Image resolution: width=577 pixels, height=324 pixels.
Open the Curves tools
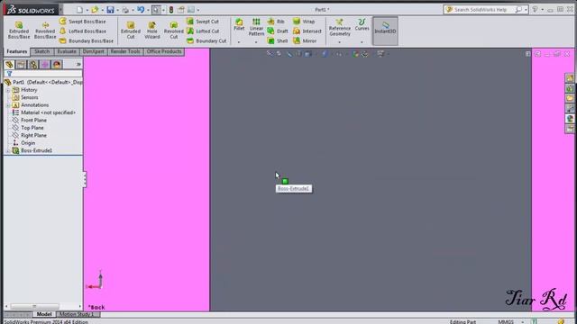coord(362,24)
